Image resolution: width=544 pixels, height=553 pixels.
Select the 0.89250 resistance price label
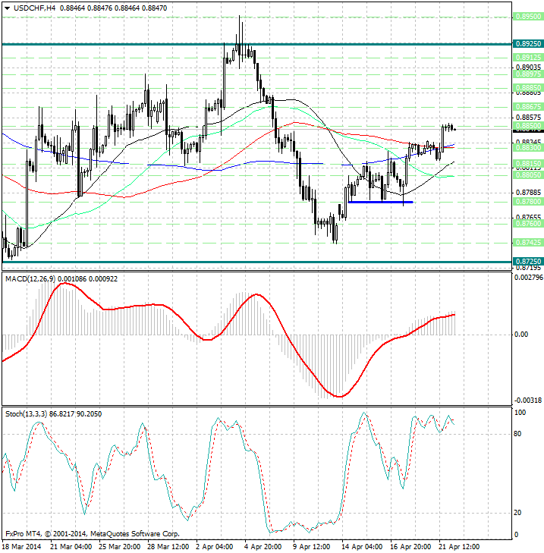point(527,45)
